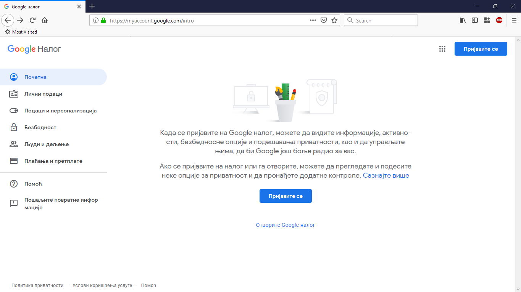Open the Library bookmarks icon
Screen dimensions: 521x292
[463, 21]
